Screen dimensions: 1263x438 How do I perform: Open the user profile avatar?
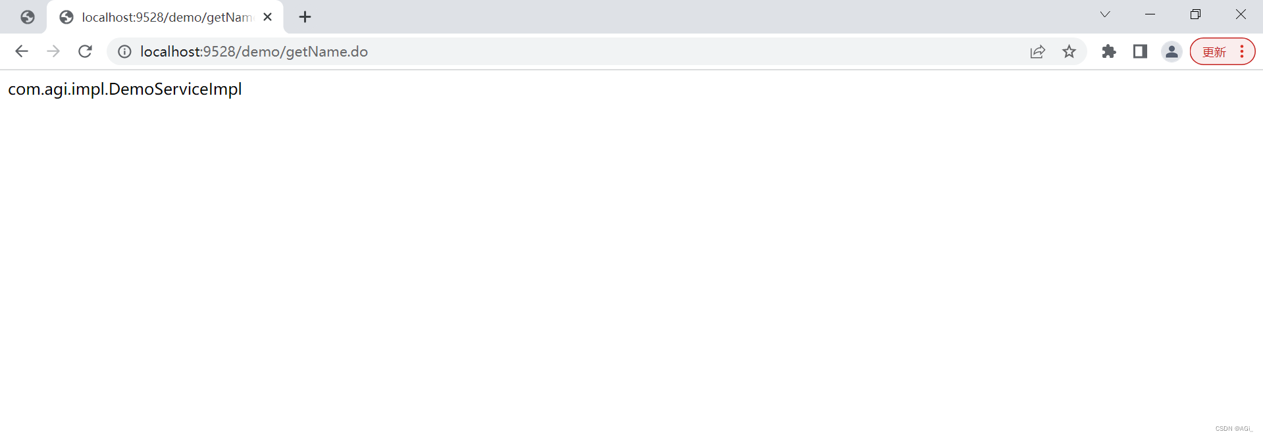[1172, 51]
